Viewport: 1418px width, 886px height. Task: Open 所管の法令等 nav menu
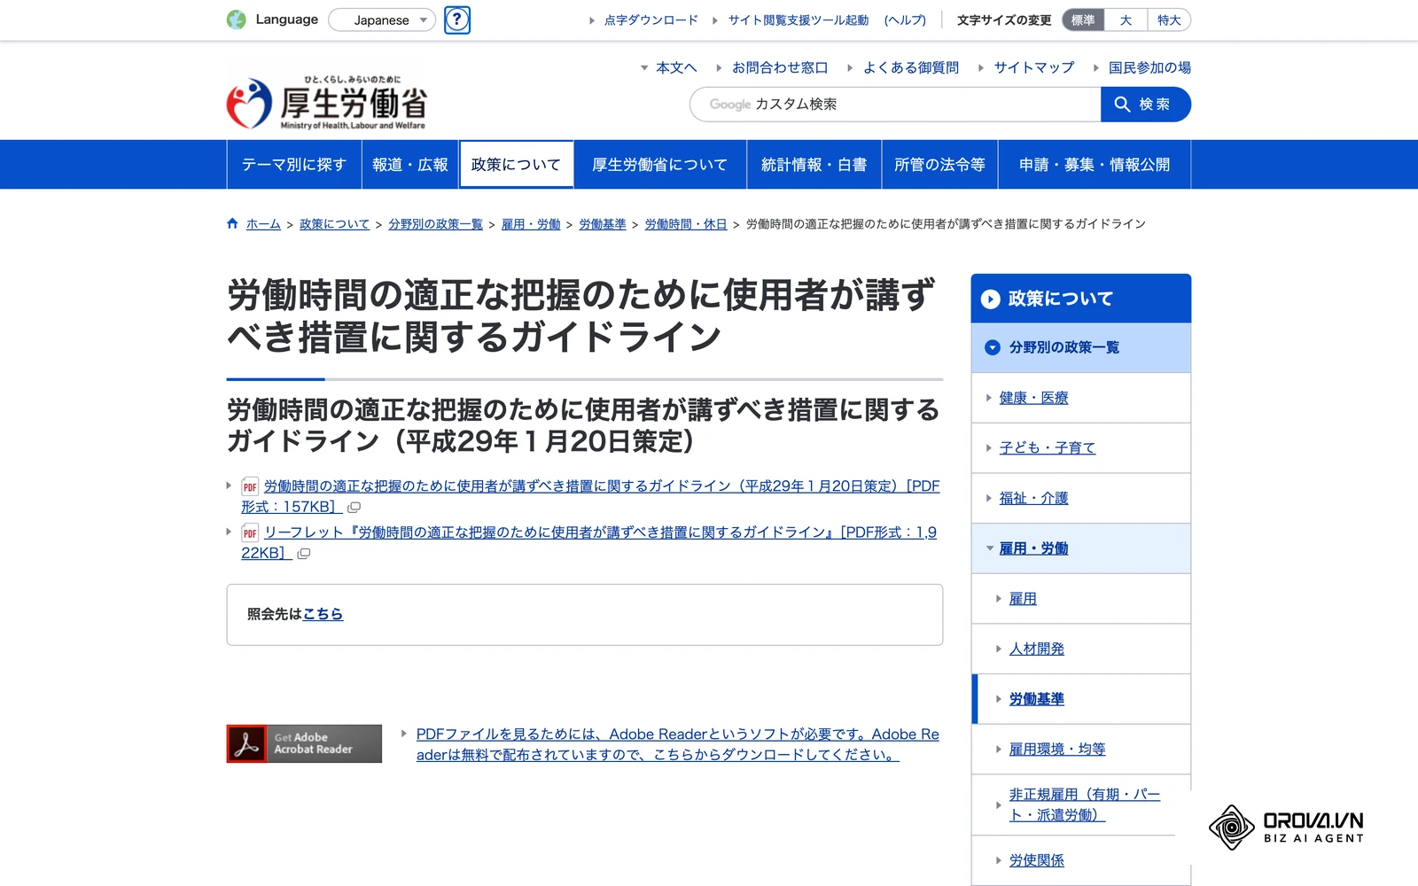[940, 165]
